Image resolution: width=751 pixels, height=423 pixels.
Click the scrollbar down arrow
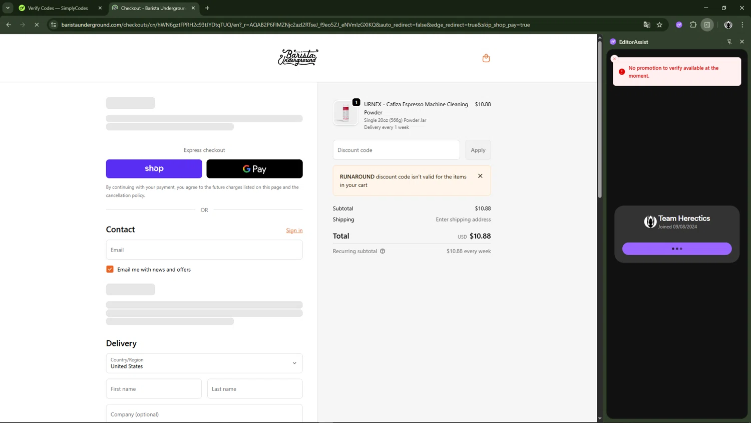tap(600, 418)
